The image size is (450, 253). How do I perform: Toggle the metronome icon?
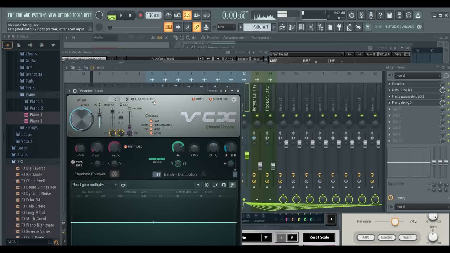click(x=168, y=15)
